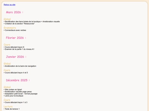Select the 'Janvier 2026 :' heading
The image size is (149, 111).
pyautogui.click(x=16, y=57)
